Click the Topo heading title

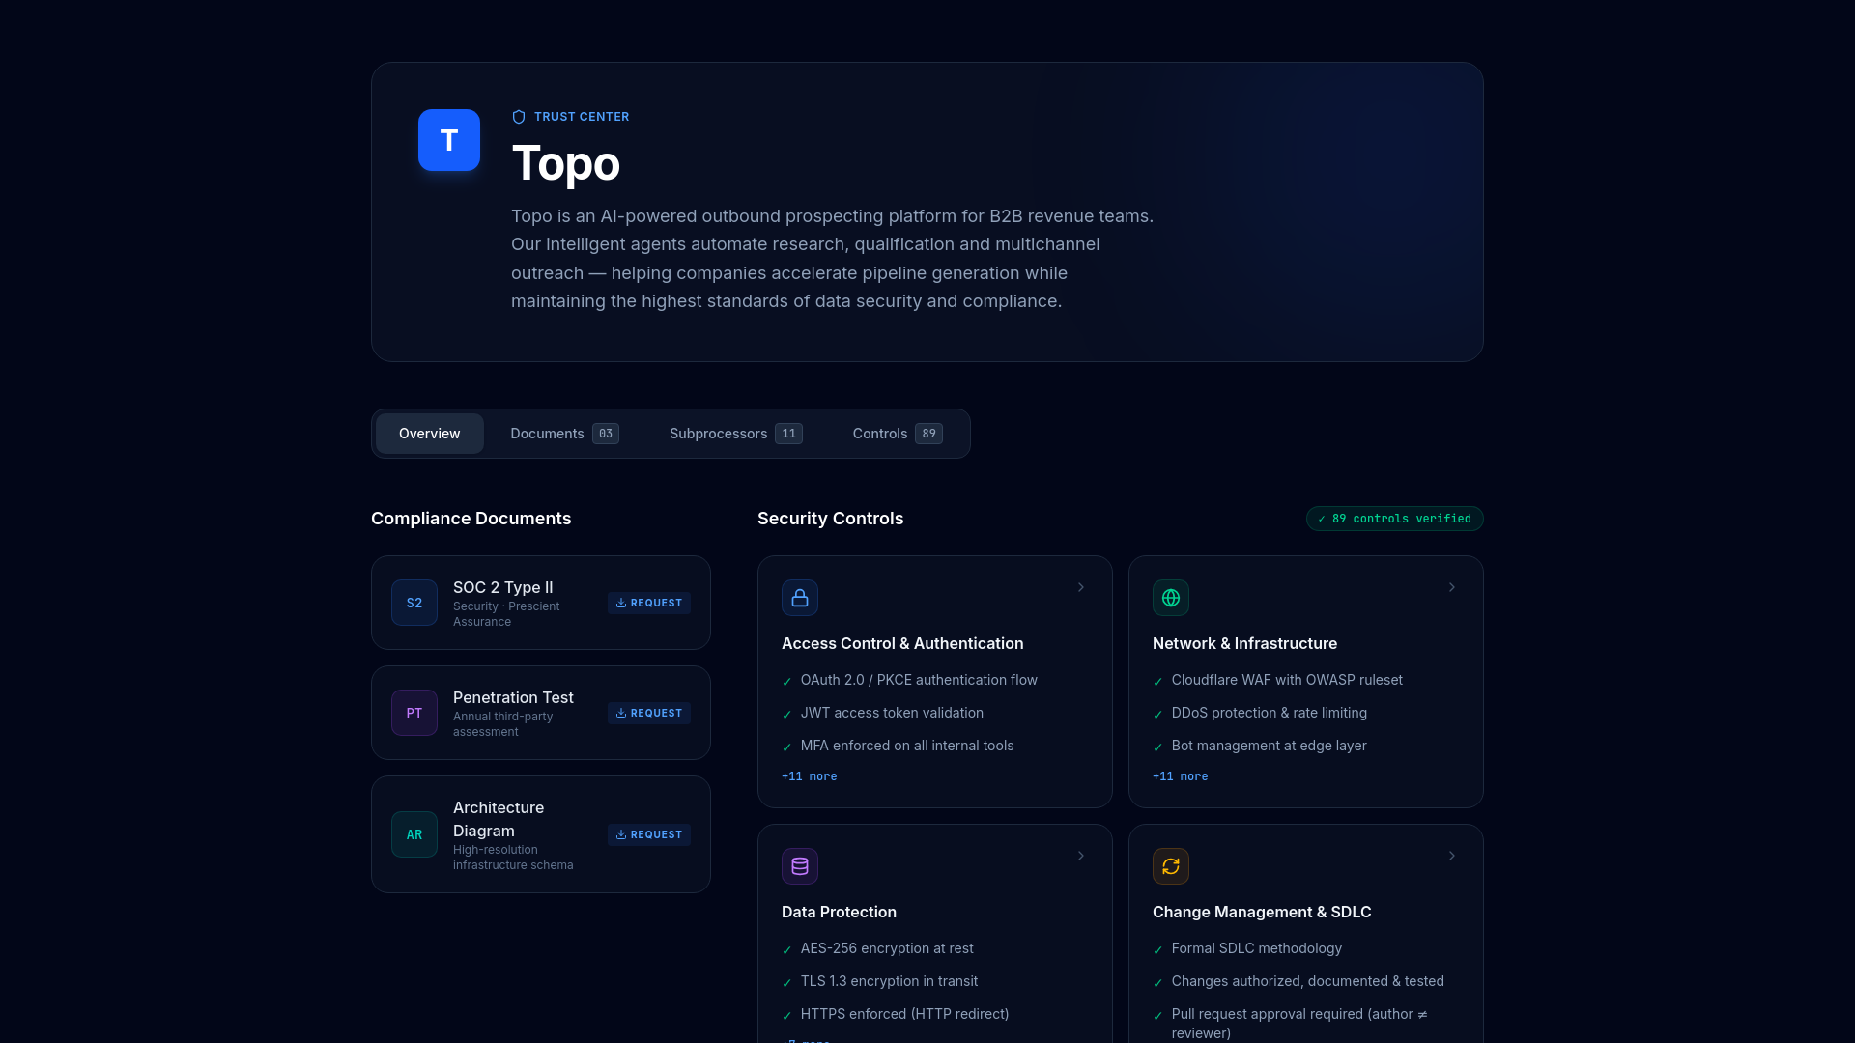point(566,163)
